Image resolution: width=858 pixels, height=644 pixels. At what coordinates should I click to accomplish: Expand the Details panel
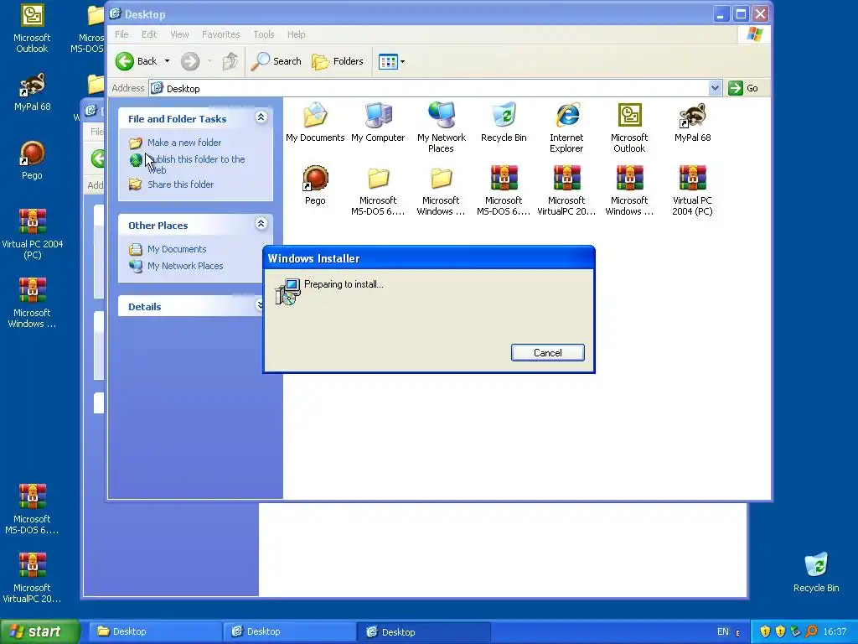click(x=260, y=305)
